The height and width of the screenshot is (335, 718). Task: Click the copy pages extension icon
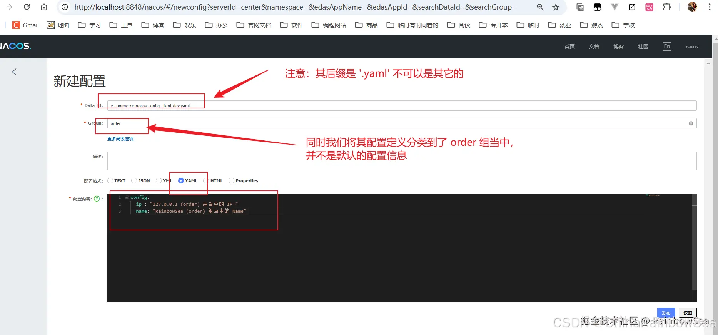pos(580,7)
